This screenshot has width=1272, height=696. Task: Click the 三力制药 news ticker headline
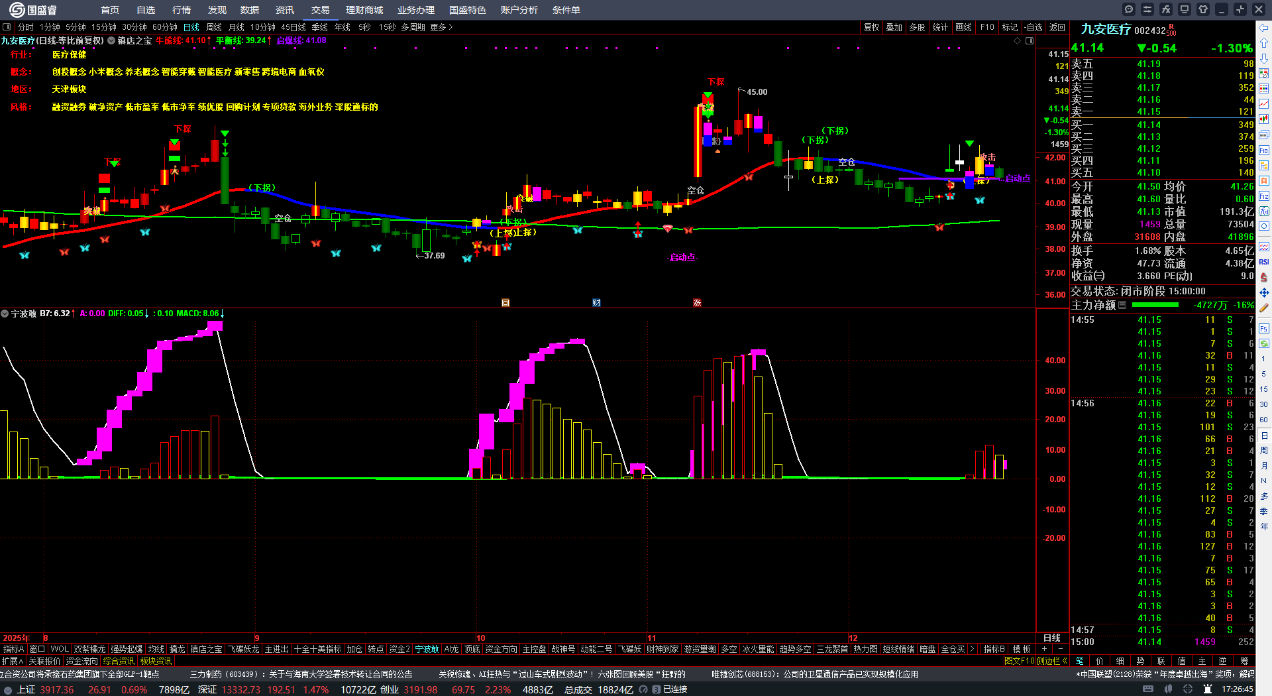(301, 674)
